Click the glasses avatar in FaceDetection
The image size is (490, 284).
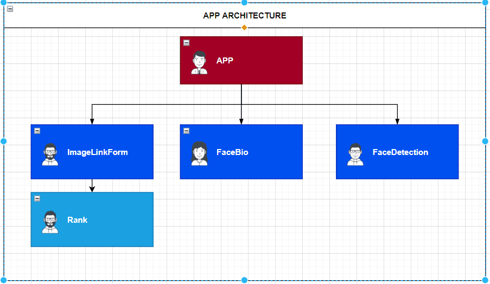point(355,154)
